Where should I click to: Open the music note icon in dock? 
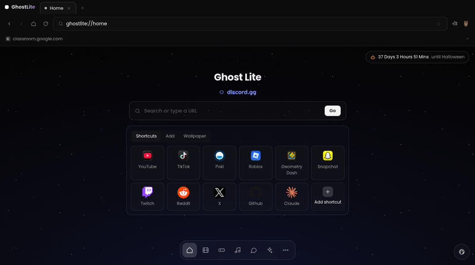pos(238,250)
